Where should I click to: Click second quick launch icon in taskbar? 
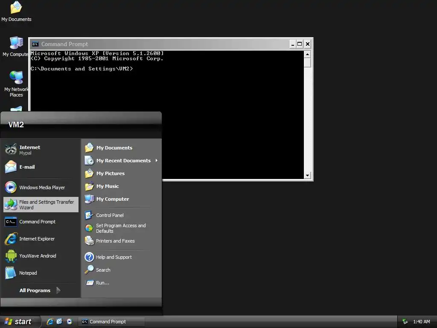(x=59, y=322)
